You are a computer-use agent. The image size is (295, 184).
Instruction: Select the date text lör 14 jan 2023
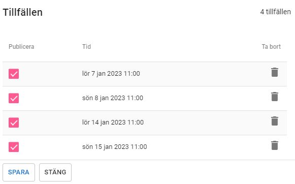pos(104,122)
